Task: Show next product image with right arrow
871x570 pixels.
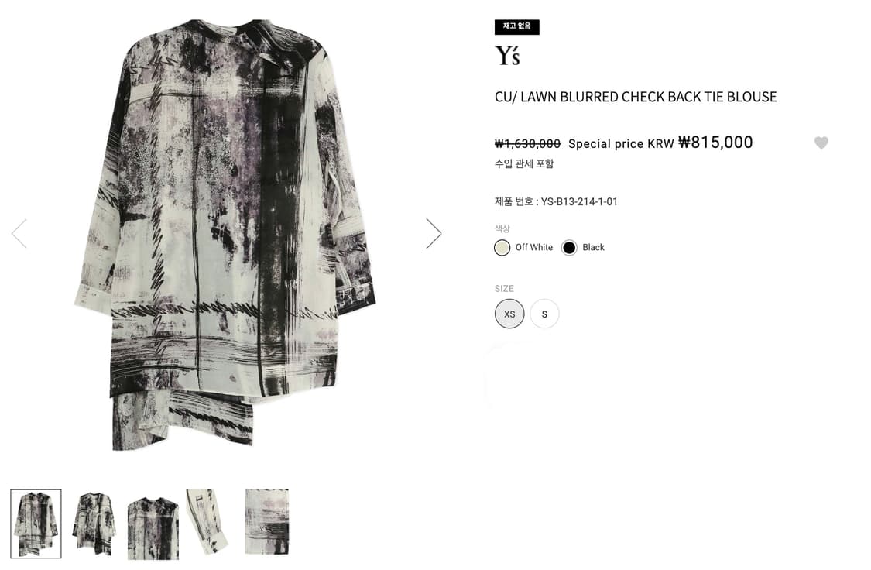Action: point(434,233)
